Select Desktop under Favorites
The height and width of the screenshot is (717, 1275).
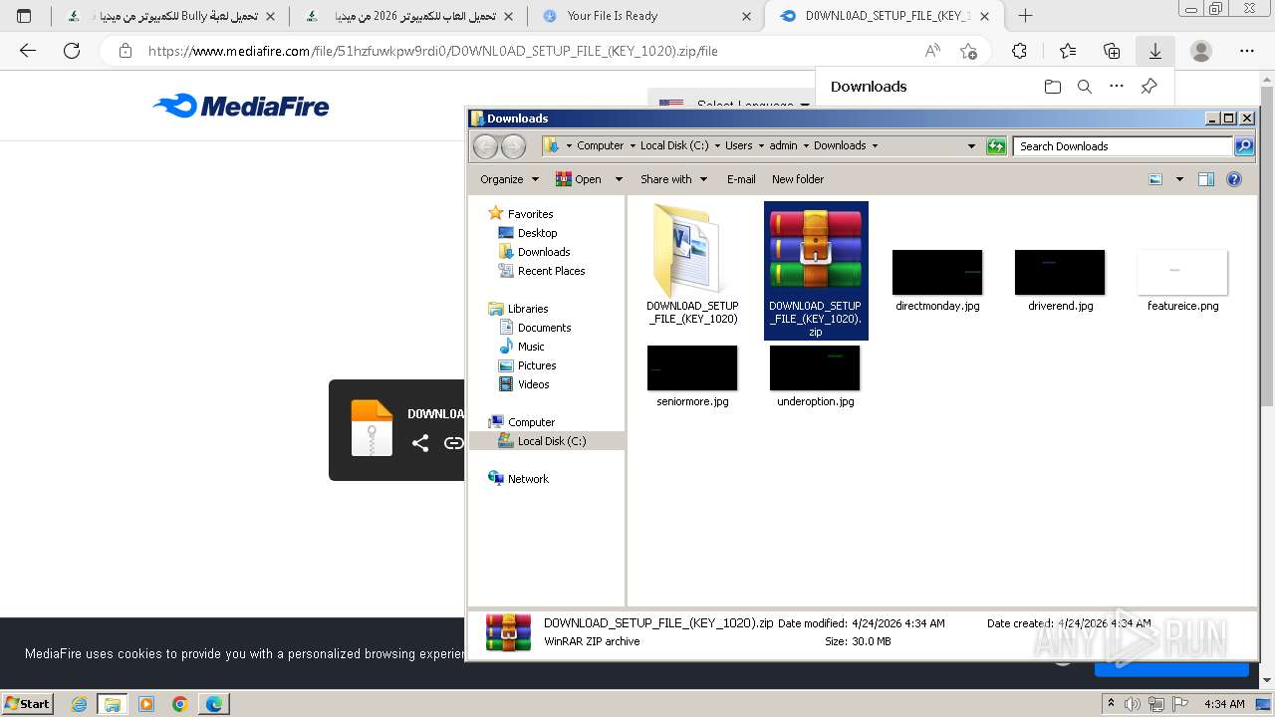537,233
